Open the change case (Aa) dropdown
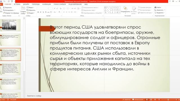Viewport: 180px width, 101px height. pyautogui.click(x=55, y=12)
